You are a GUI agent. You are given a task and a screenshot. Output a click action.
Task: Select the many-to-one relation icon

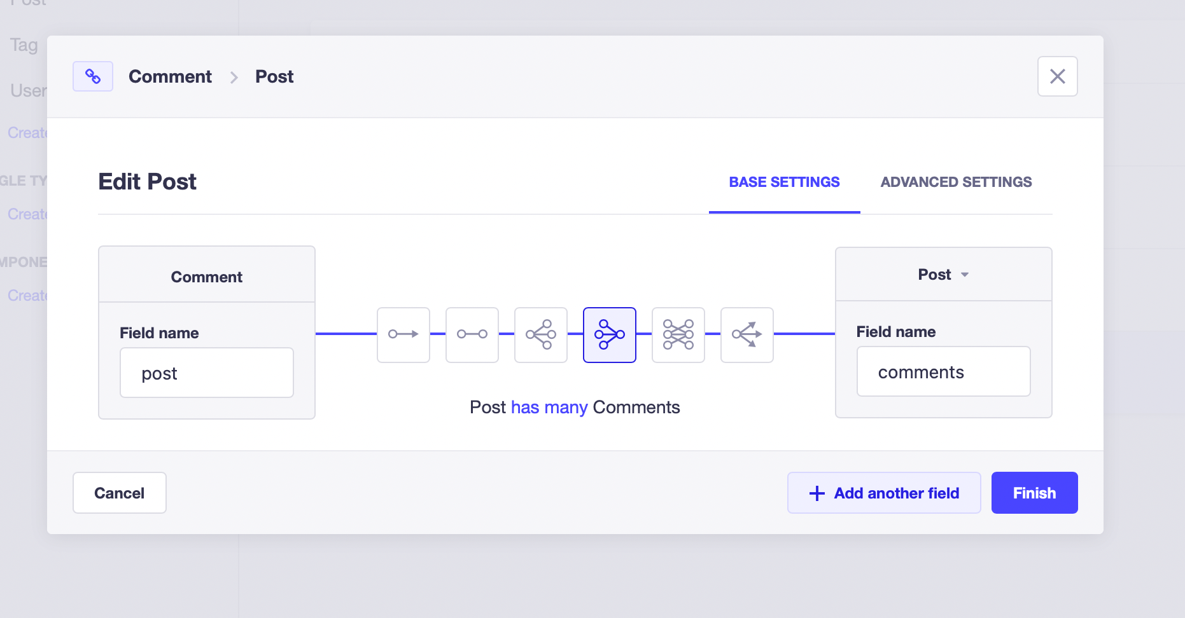610,334
